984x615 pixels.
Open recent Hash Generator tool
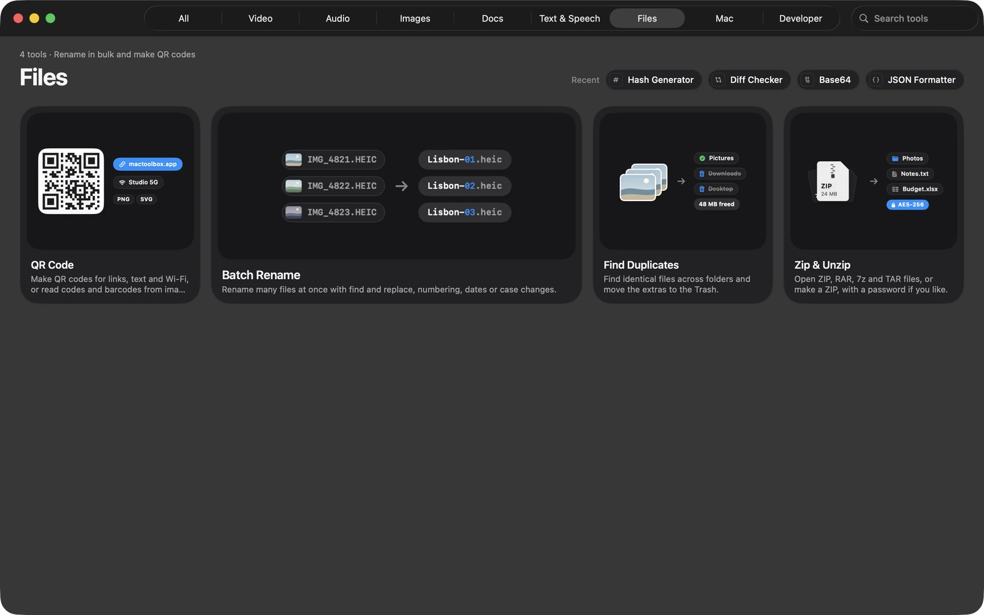(x=654, y=80)
